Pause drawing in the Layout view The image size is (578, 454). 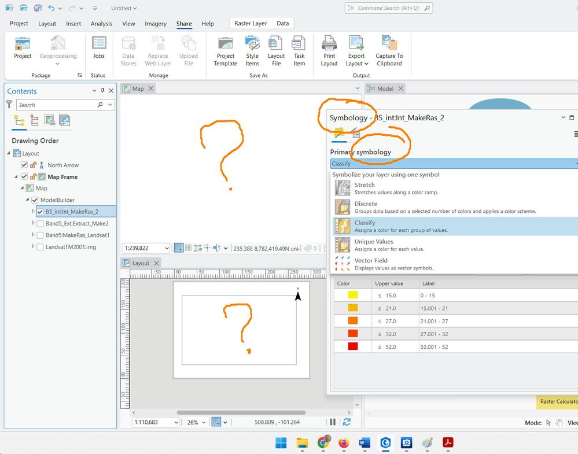333,422
